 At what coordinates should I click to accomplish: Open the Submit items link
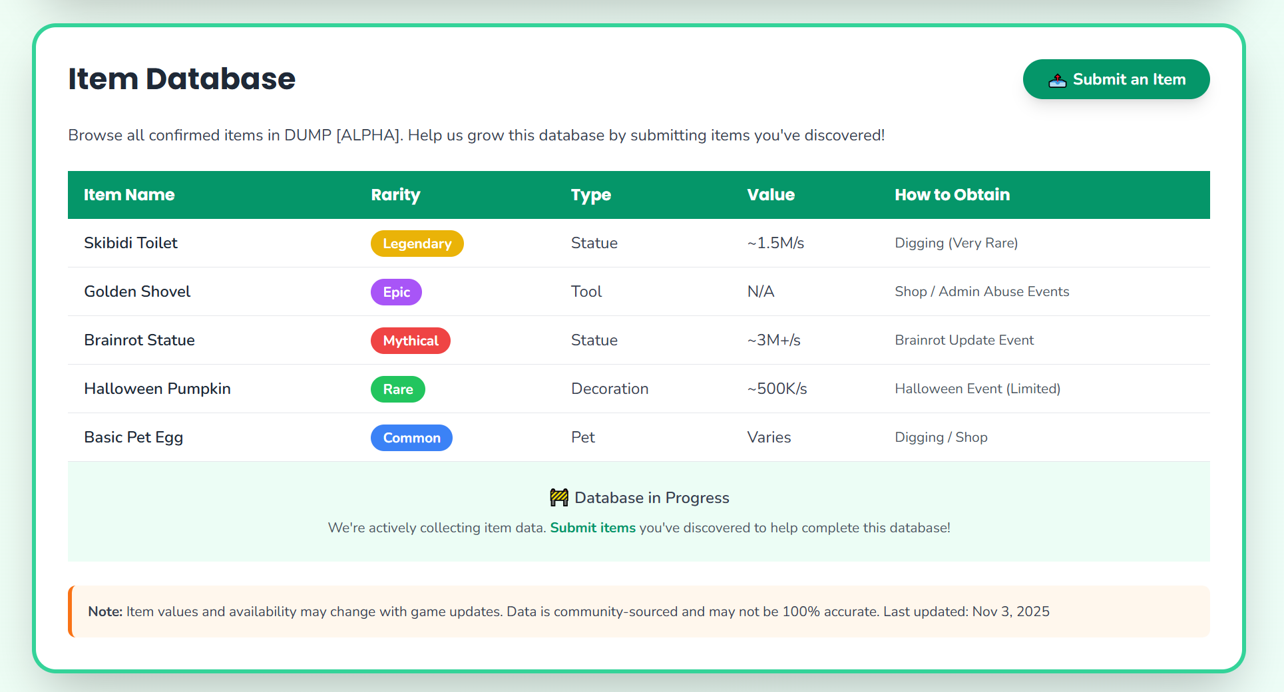pyautogui.click(x=592, y=528)
